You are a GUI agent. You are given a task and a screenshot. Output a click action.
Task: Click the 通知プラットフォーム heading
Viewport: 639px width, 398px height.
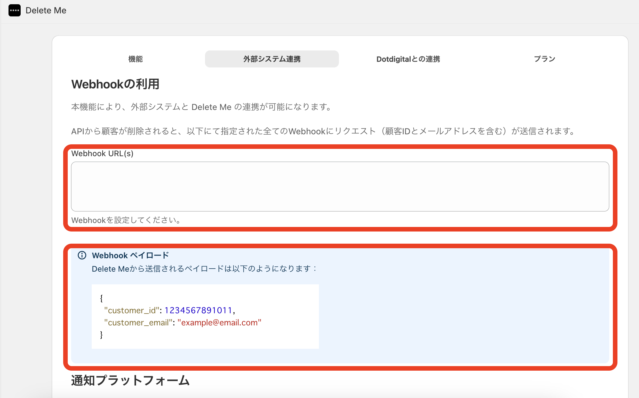click(131, 380)
